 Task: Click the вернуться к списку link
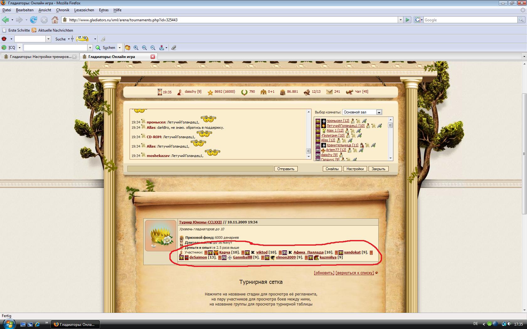click(354, 273)
